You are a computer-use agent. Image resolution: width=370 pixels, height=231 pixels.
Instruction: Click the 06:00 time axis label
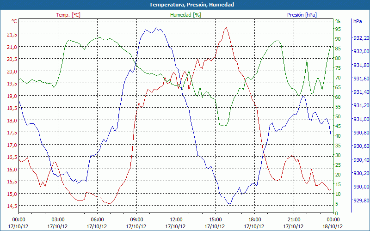tap(97, 220)
